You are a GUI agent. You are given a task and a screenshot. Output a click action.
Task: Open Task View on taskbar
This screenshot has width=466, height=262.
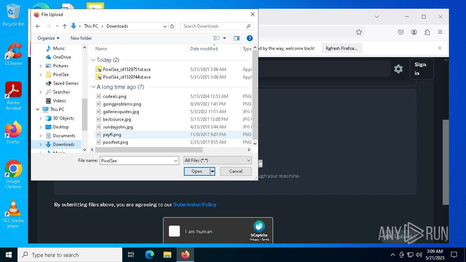pyautogui.click(x=131, y=255)
